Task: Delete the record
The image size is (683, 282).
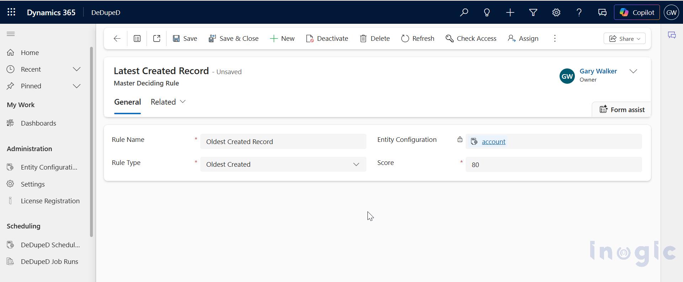Action: coord(375,38)
